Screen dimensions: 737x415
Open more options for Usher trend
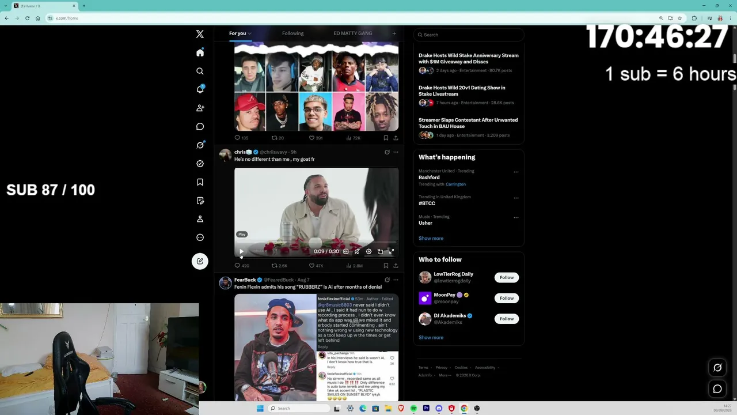point(516,217)
